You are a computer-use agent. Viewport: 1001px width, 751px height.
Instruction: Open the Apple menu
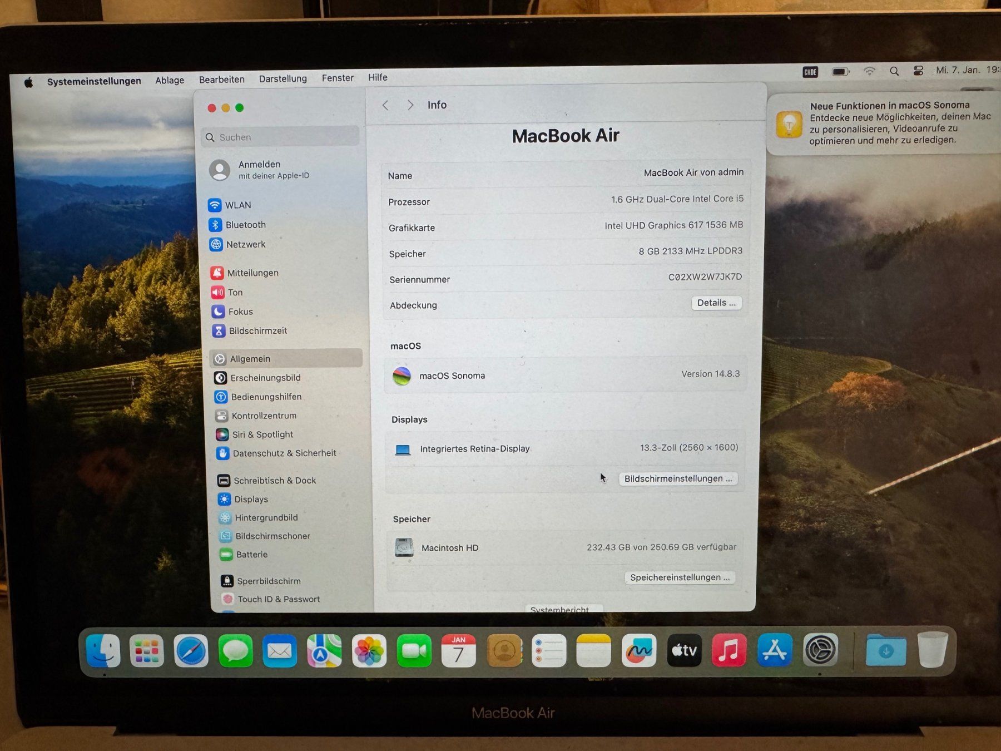(29, 82)
